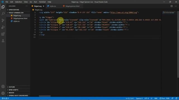This screenshot has width=179, height=100.
Task: Close the fidget.svg tab
Action: 44,6
